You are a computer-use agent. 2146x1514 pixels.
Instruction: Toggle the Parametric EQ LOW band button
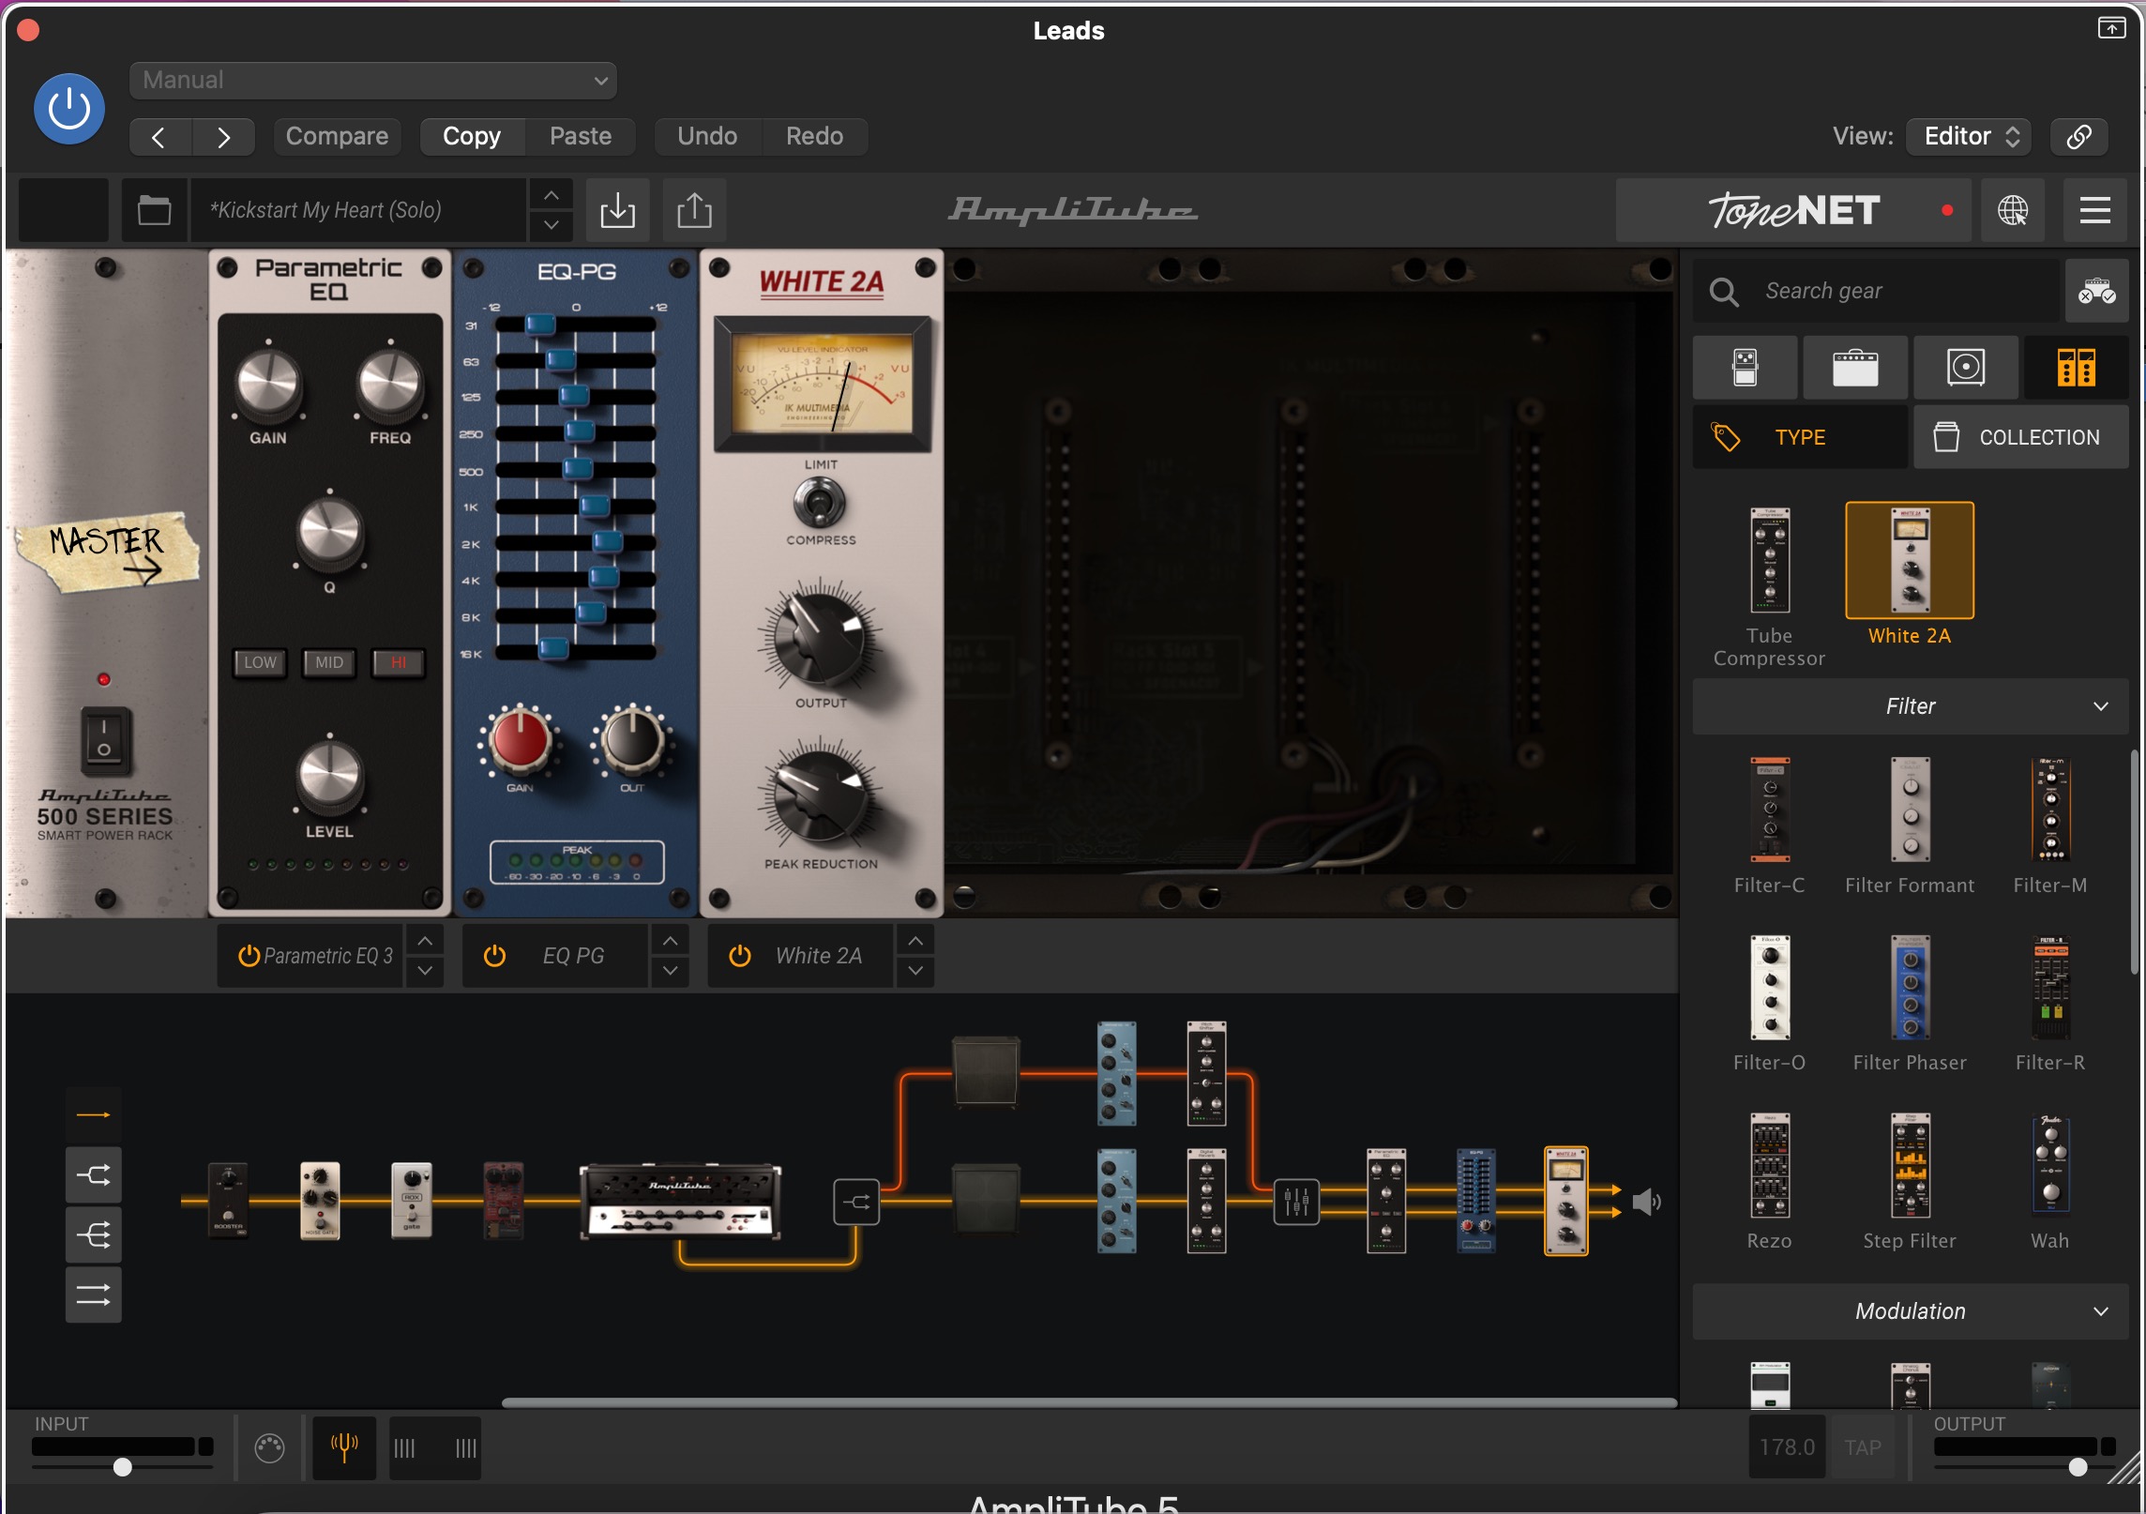pos(260,663)
